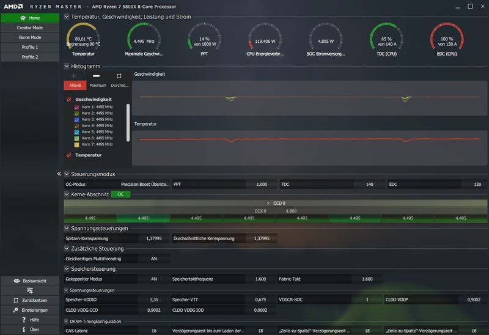The image size is (489, 335).
Task: Click the TDC value 140
Action: [x=370, y=184]
